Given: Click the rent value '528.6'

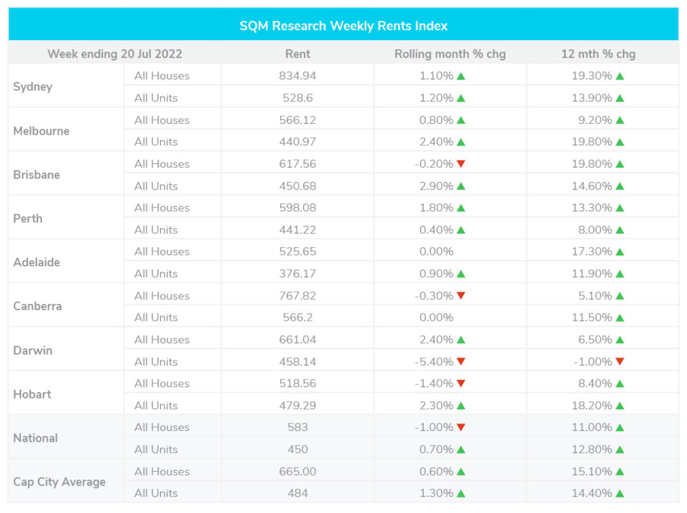Looking at the screenshot, I should click(x=298, y=98).
